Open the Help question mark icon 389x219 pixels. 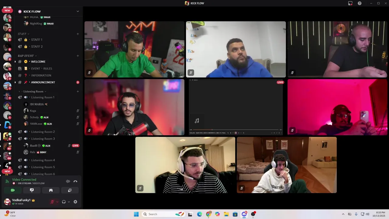click(x=360, y=3)
